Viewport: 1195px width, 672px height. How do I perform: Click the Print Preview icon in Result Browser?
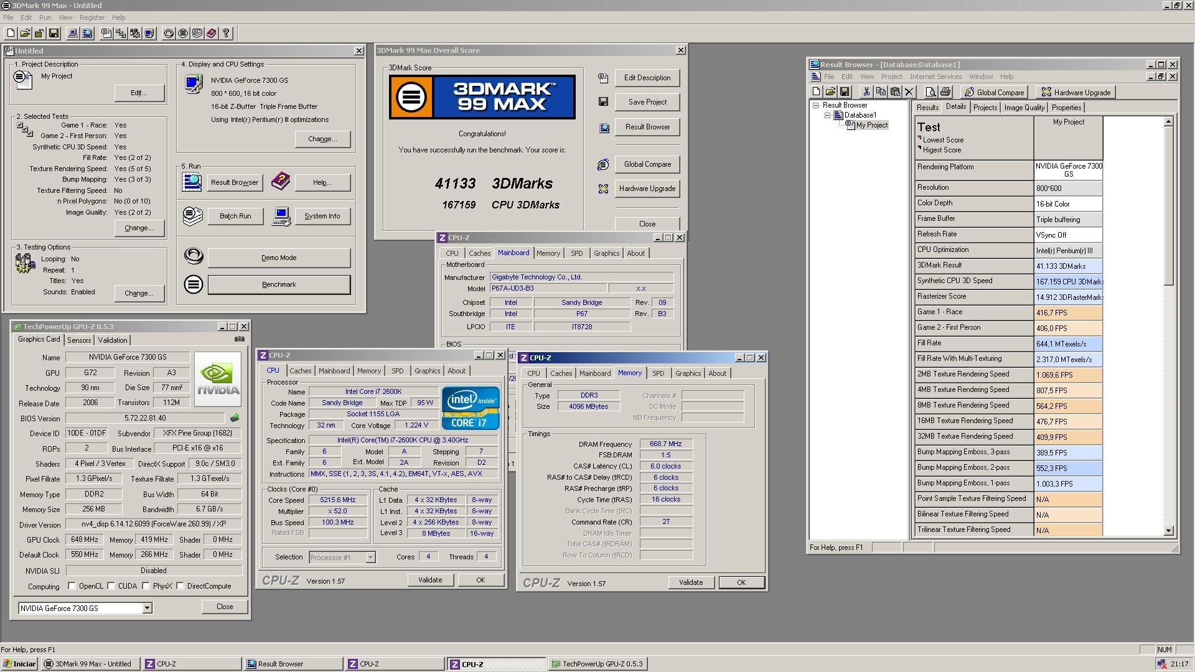[x=931, y=92]
